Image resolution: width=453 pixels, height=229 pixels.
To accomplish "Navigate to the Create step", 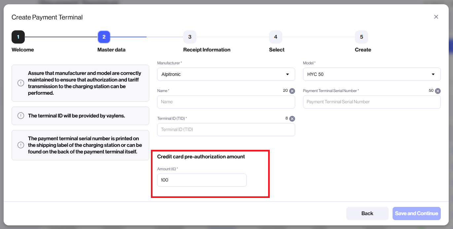I will (x=362, y=37).
